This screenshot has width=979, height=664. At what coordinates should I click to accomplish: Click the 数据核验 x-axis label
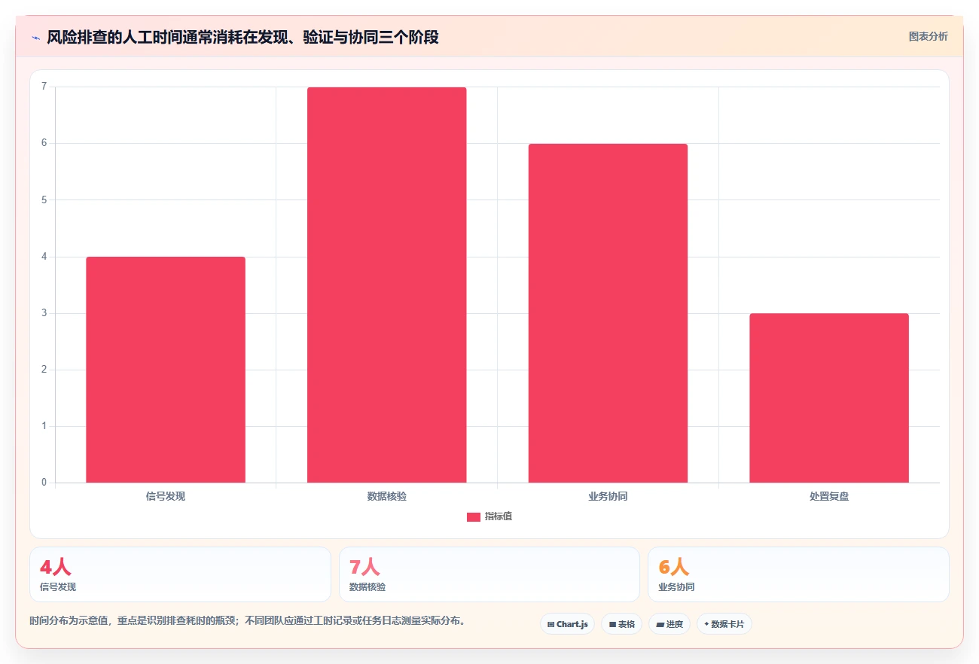(387, 496)
